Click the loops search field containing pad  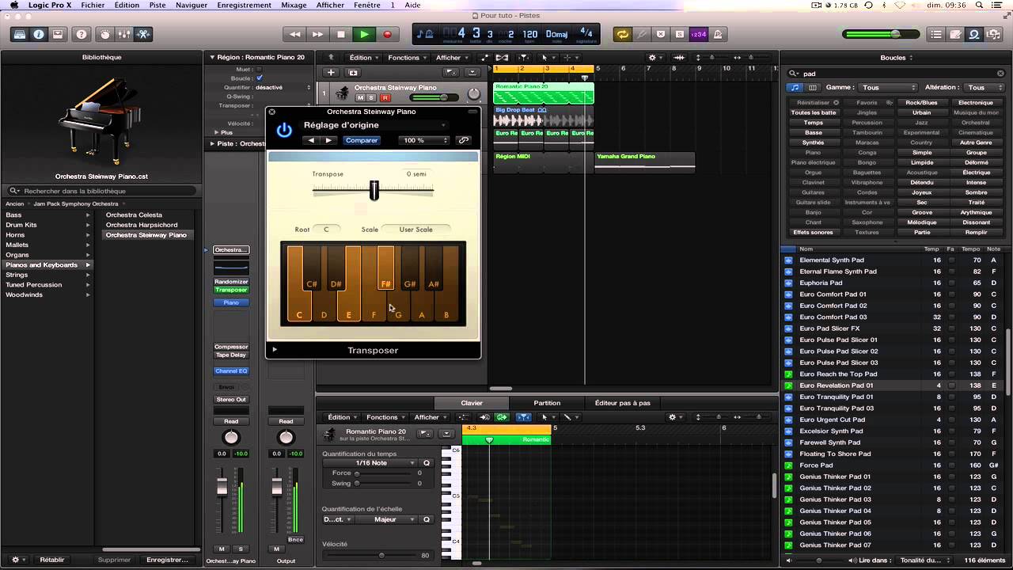click(x=897, y=73)
